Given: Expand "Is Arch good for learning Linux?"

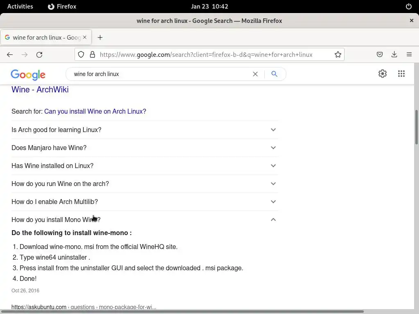Looking at the screenshot, I should [x=144, y=130].
